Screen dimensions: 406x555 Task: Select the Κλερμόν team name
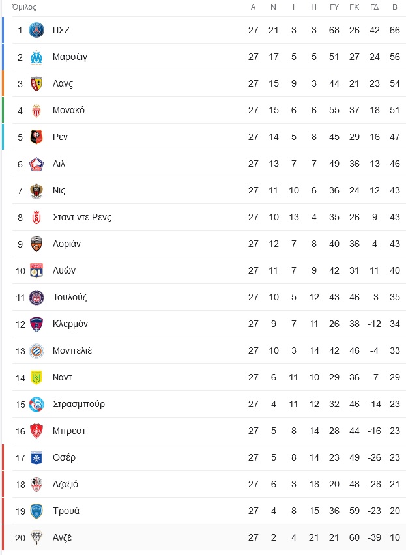[x=70, y=324]
